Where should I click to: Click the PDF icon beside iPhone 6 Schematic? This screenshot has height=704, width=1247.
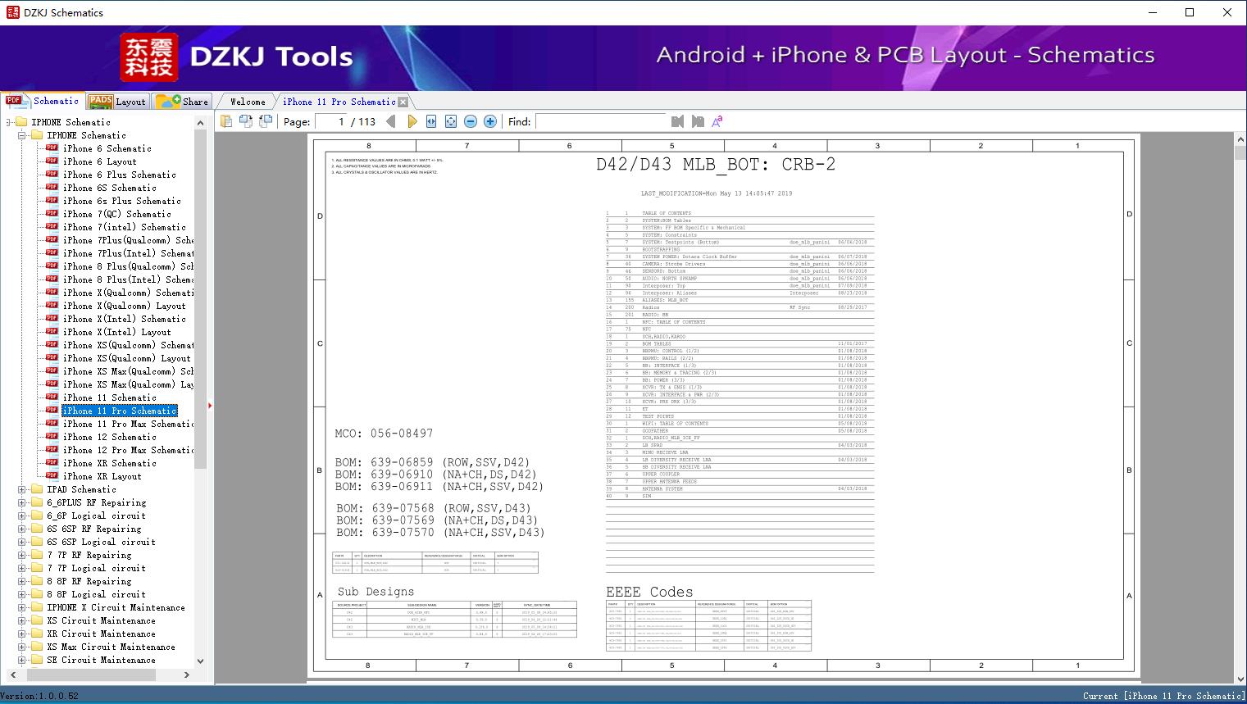pos(52,148)
